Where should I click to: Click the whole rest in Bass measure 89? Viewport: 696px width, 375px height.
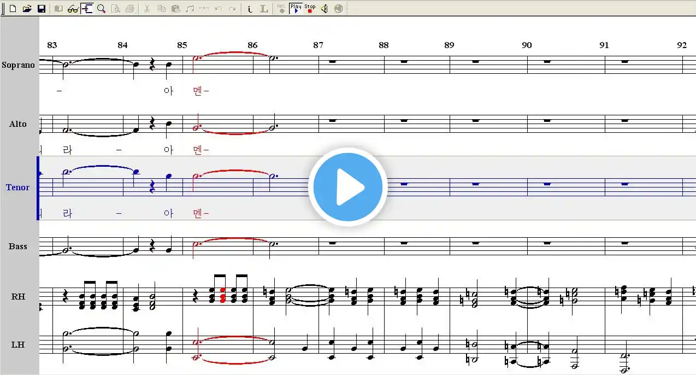tap(475, 243)
